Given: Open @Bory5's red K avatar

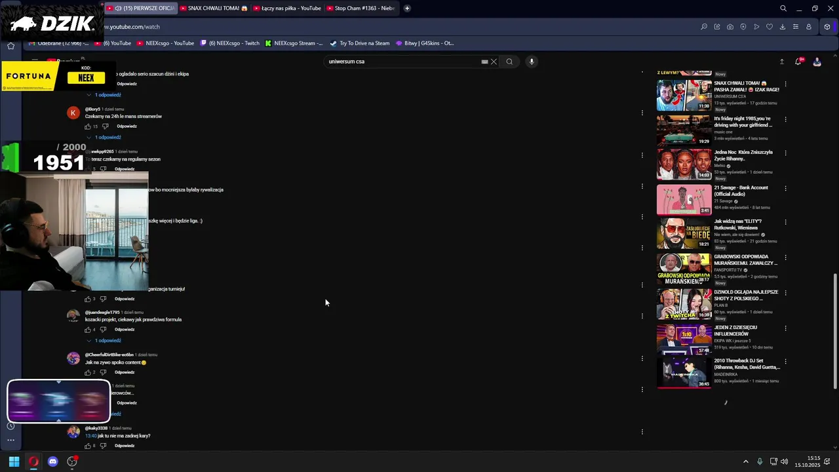Looking at the screenshot, I should [x=73, y=113].
